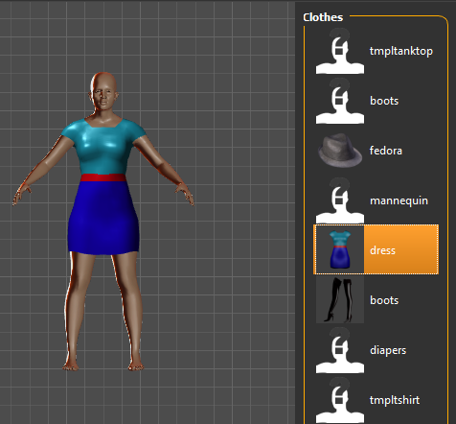The image size is (456, 424).
Task: Toggle the highlighted orange dress entry
Action: [x=376, y=249]
